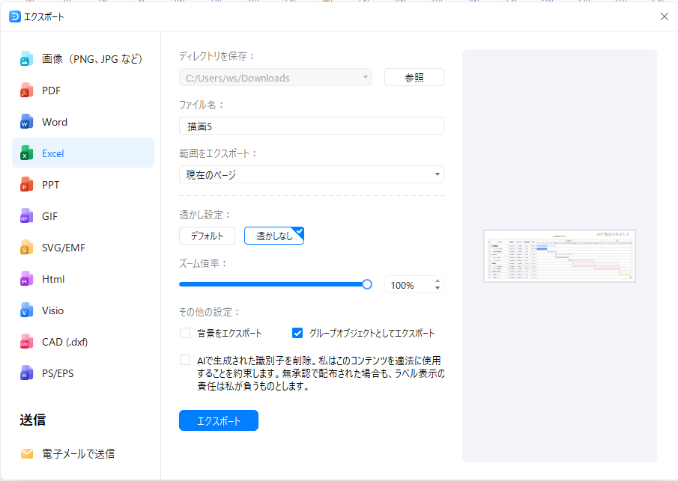Viewport: 678px width, 481px height.
Task: Click the PPT export icon
Action: click(27, 185)
